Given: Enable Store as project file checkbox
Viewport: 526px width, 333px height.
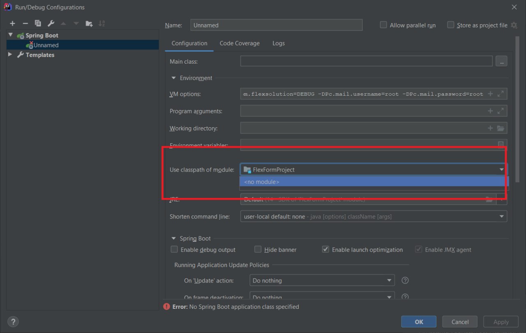Looking at the screenshot, I should click(x=450, y=25).
